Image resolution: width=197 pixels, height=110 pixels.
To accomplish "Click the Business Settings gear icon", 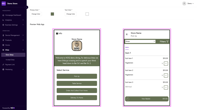I will (x=3, y=25).
